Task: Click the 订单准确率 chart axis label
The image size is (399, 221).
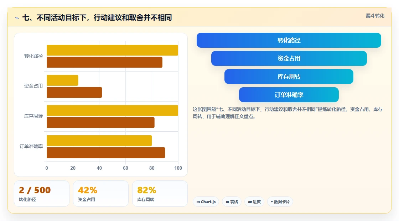Action: 31,147
